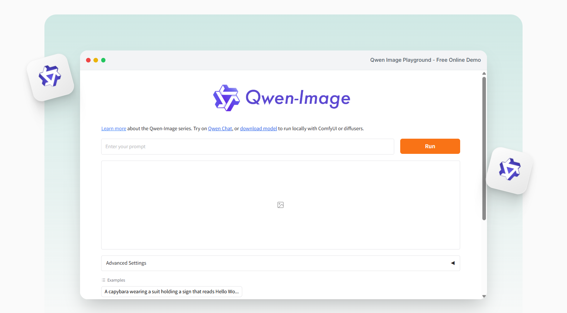The image size is (567, 313).
Task: Click the green maximize dot in the title bar
Action: pyautogui.click(x=103, y=60)
